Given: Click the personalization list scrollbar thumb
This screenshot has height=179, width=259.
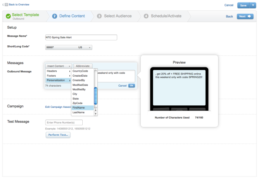Looking at the screenshot, I should pos(96,96).
